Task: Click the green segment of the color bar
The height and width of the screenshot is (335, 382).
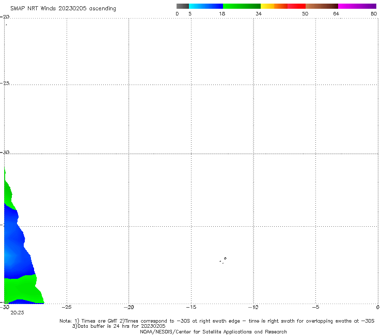Action: (242, 6)
